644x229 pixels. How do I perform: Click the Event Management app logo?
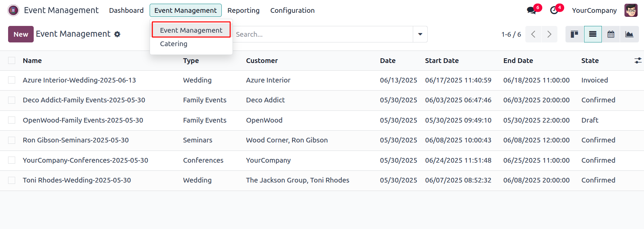click(13, 10)
